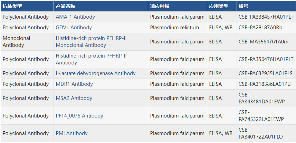Image resolution: width=296 pixels, height=143 pixels.
Task: Click the CSB-PA318386LA01PLT catalog cell
Action: [265, 84]
